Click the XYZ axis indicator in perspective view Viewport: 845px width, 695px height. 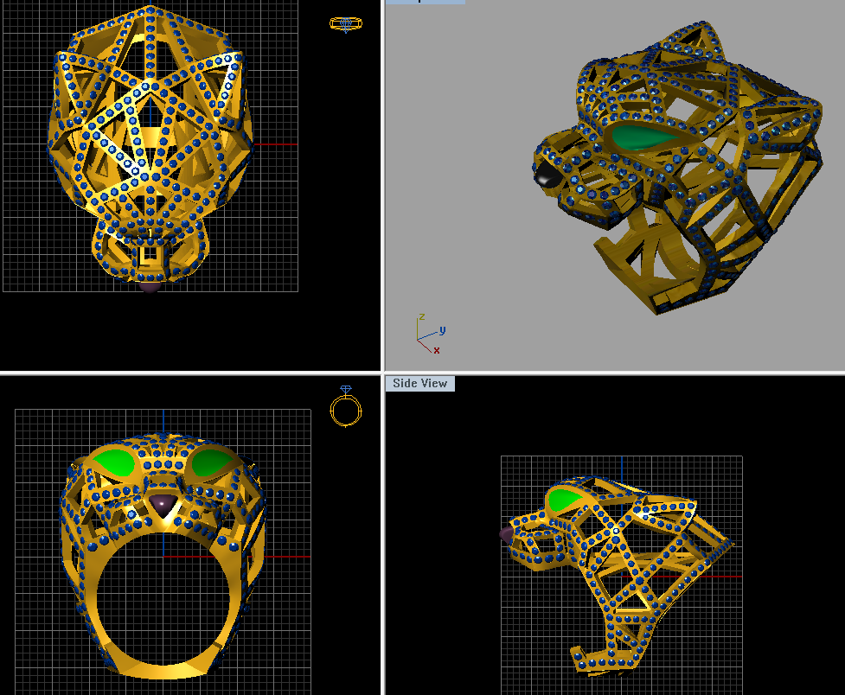click(431, 334)
